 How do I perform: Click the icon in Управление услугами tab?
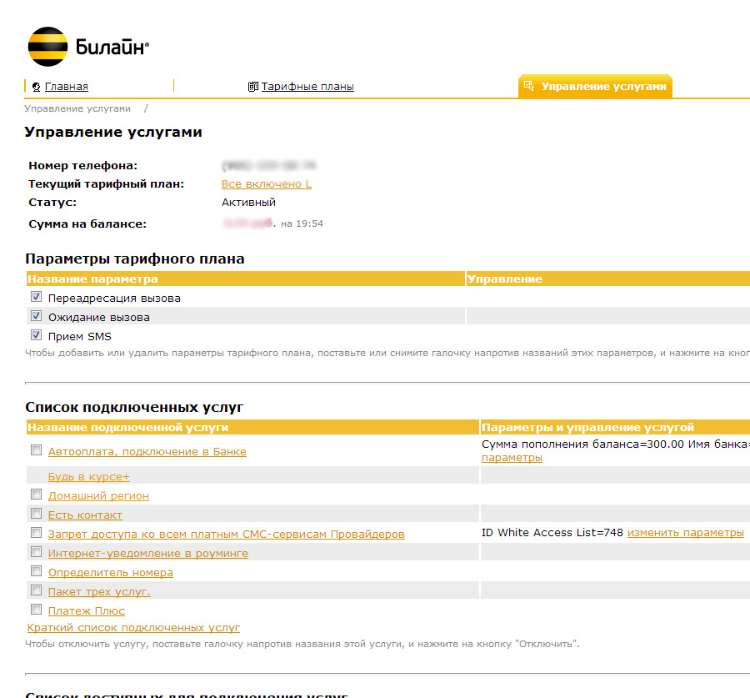click(529, 86)
